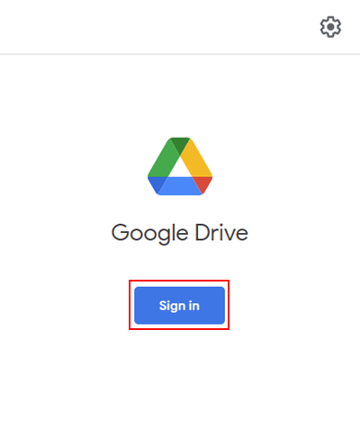Screen dimensions: 360x429
Task: Click the dark green tip of logo
Action: click(x=180, y=145)
